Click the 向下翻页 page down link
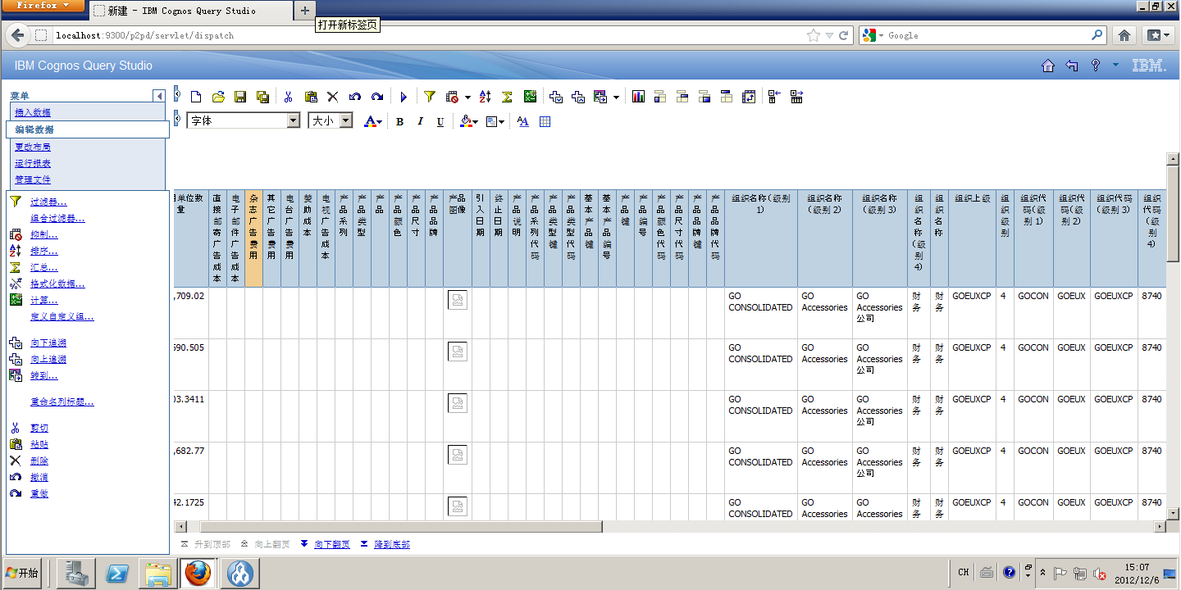 [x=331, y=544]
